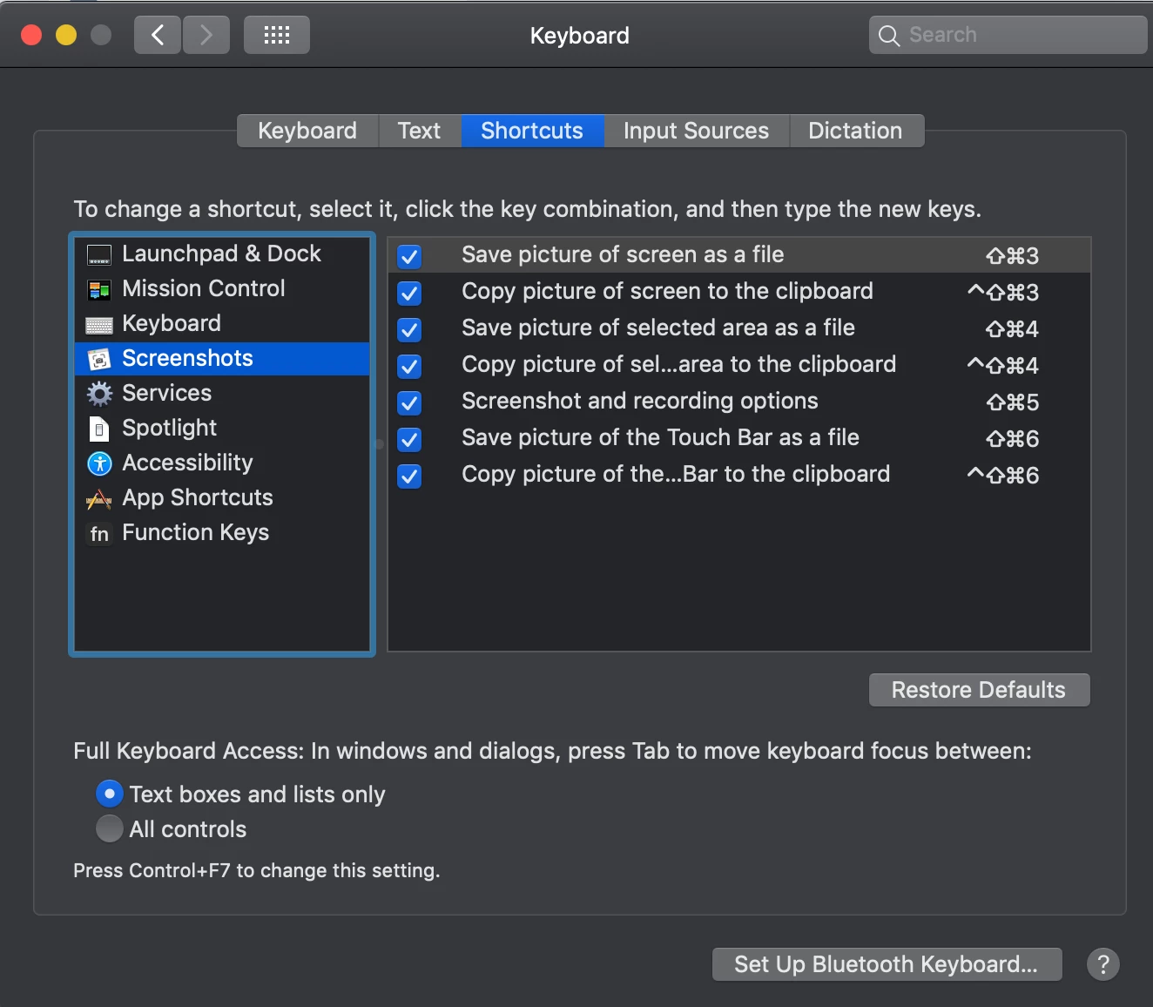Toggle Copy picture of the...Bar to clipboard checkbox

coord(409,476)
